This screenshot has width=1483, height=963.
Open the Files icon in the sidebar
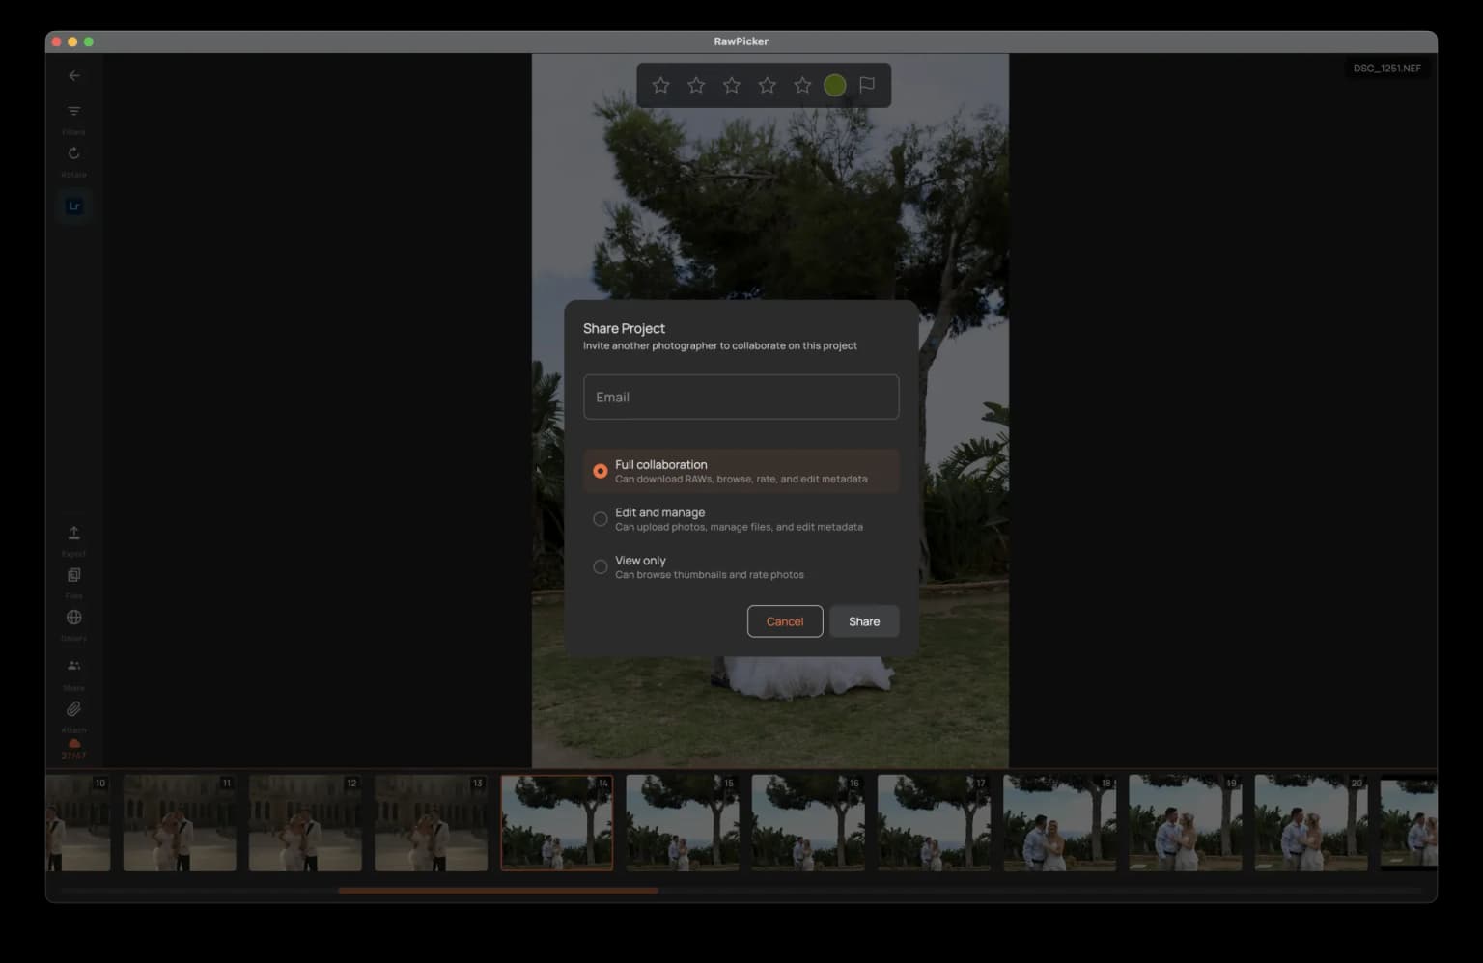pyautogui.click(x=74, y=576)
